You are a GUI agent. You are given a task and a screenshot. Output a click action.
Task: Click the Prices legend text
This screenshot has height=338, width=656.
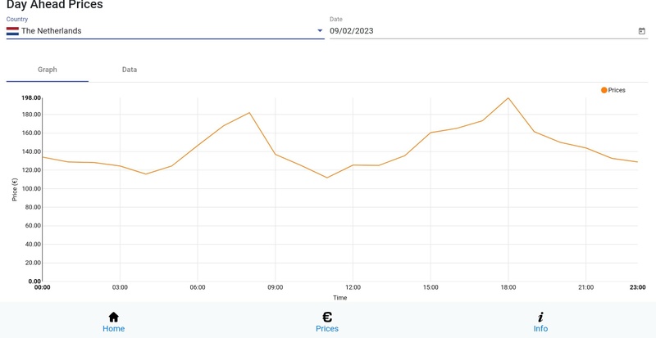[x=617, y=90]
